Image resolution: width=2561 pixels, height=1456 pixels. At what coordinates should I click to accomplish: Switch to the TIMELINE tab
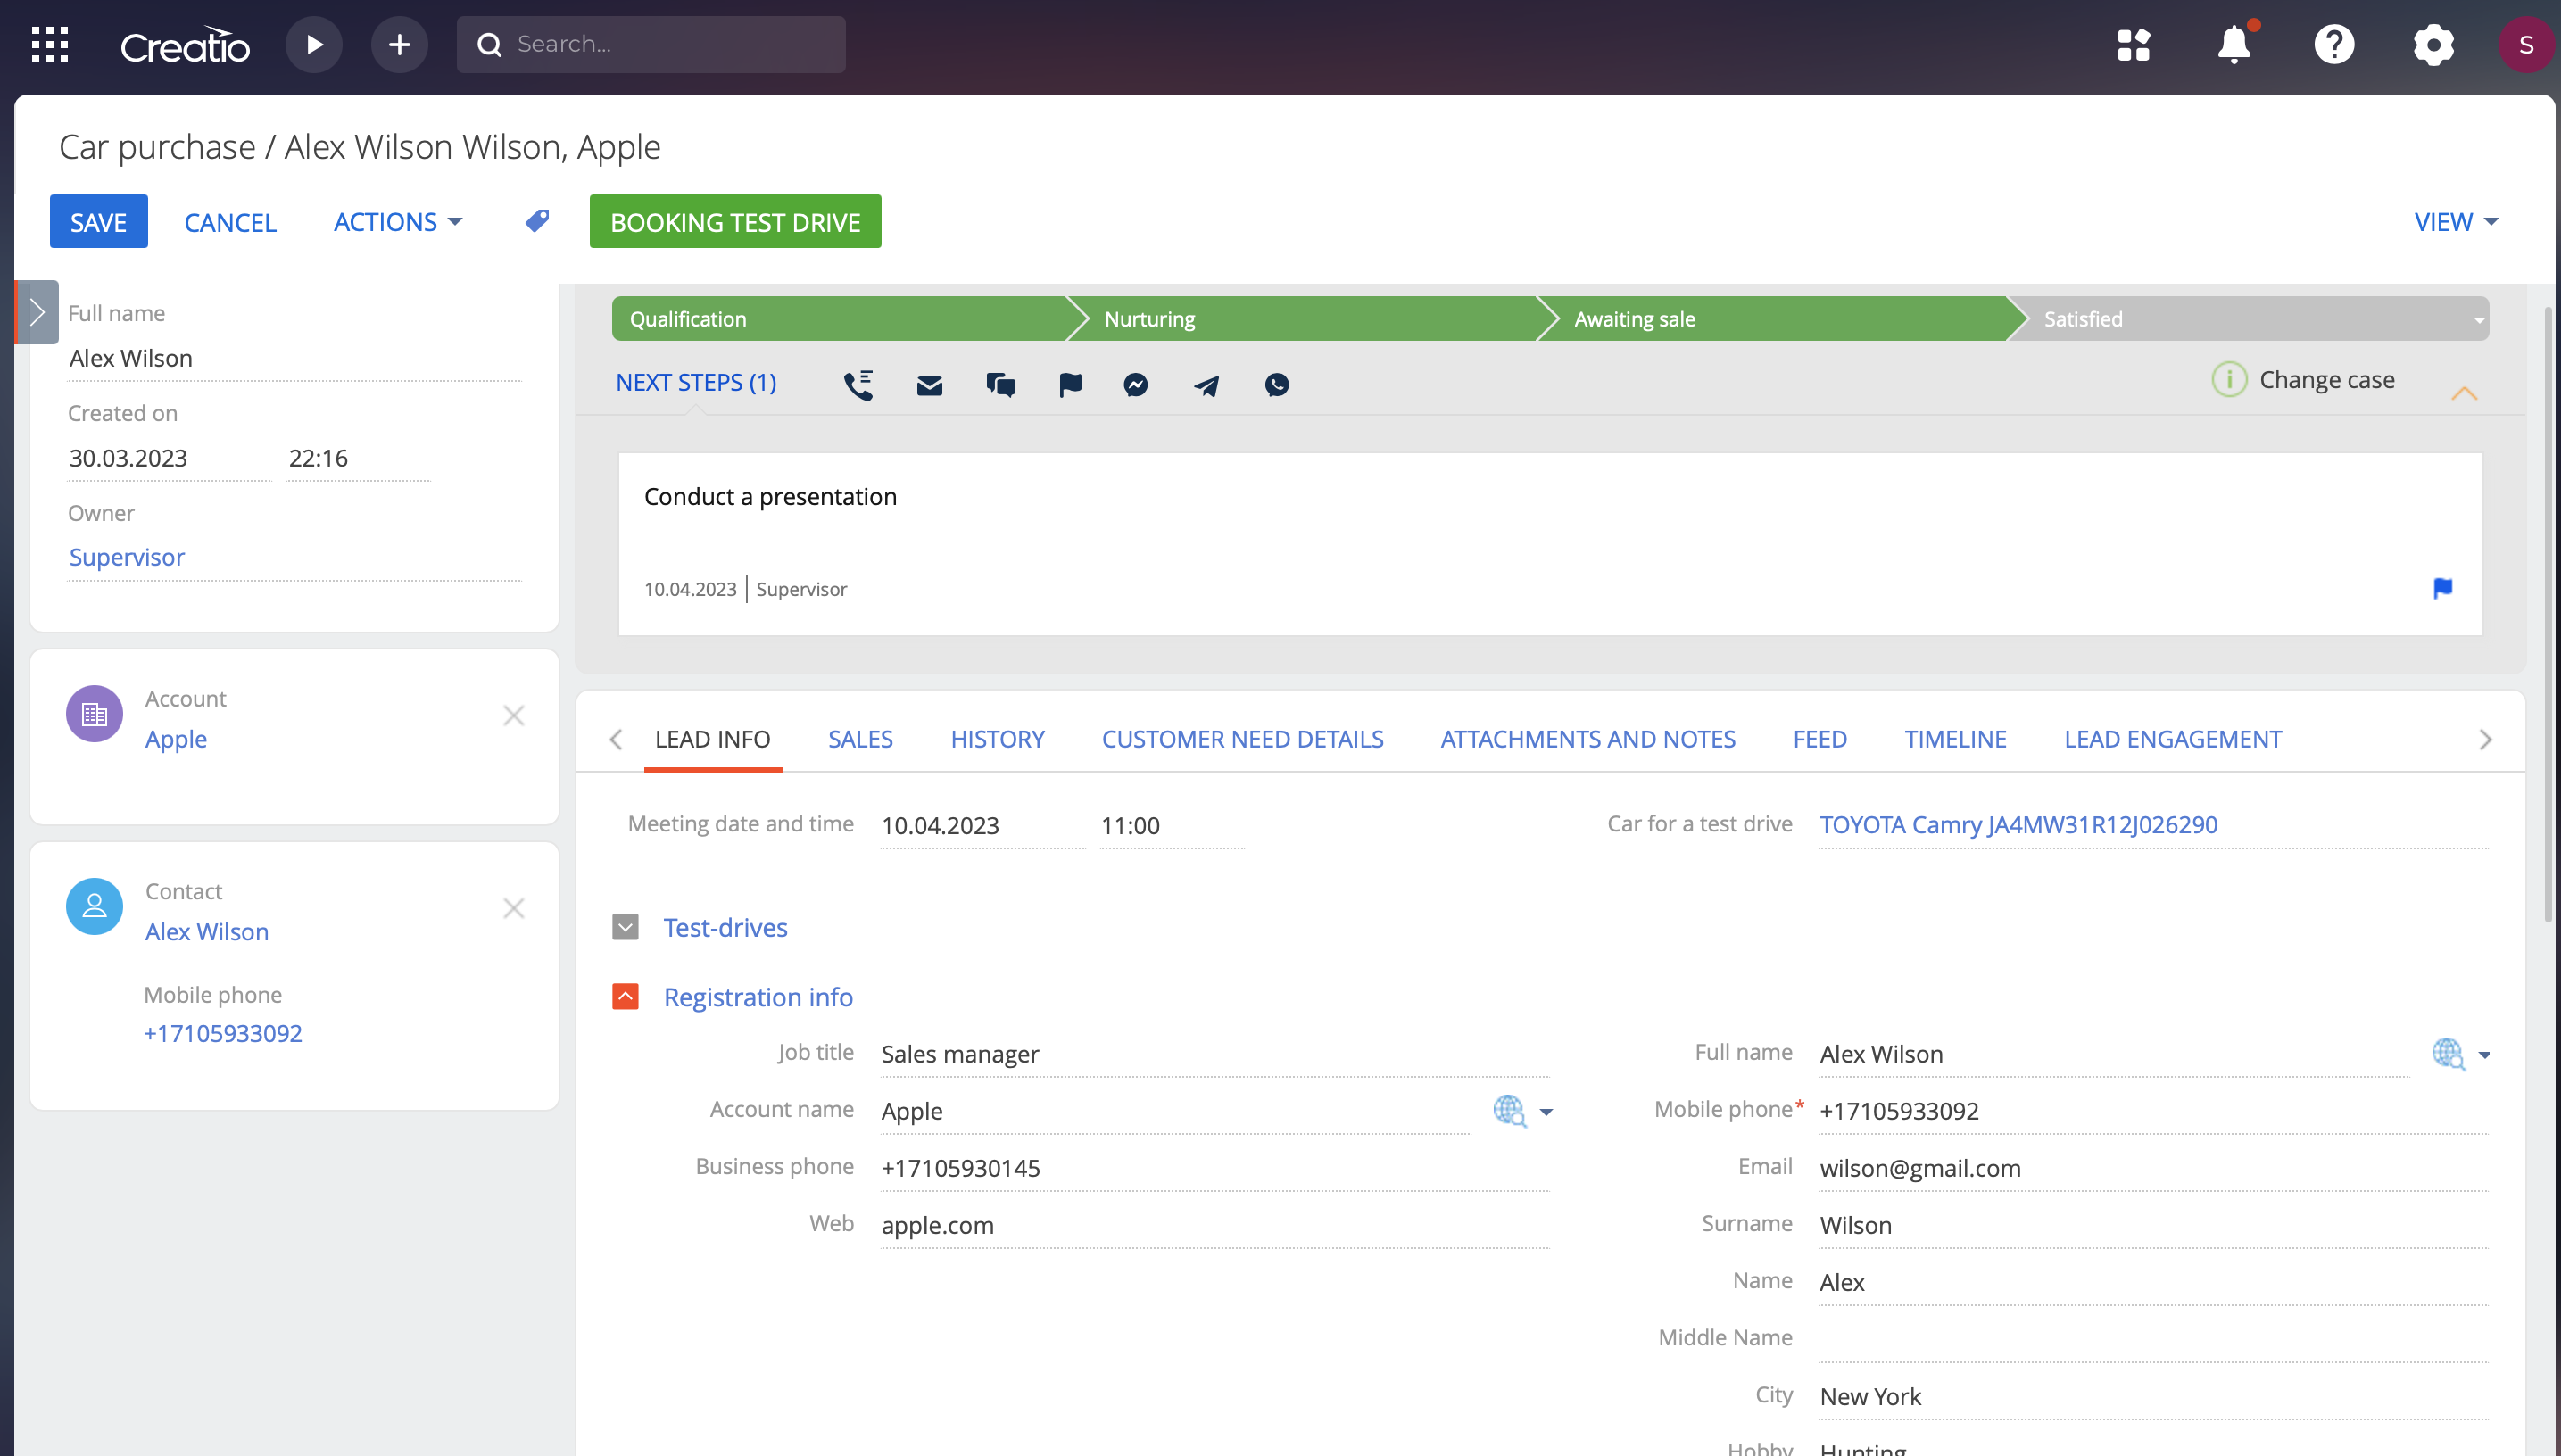coord(1955,739)
